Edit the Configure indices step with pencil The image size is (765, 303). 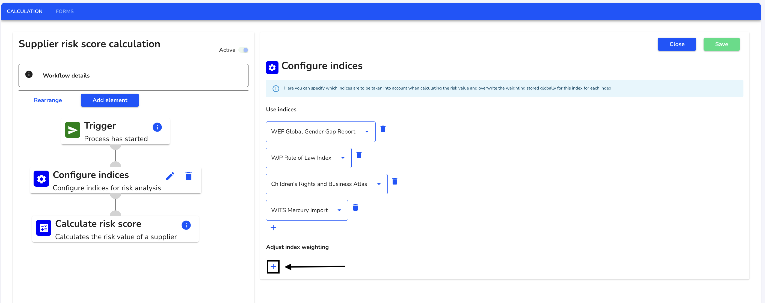point(170,176)
